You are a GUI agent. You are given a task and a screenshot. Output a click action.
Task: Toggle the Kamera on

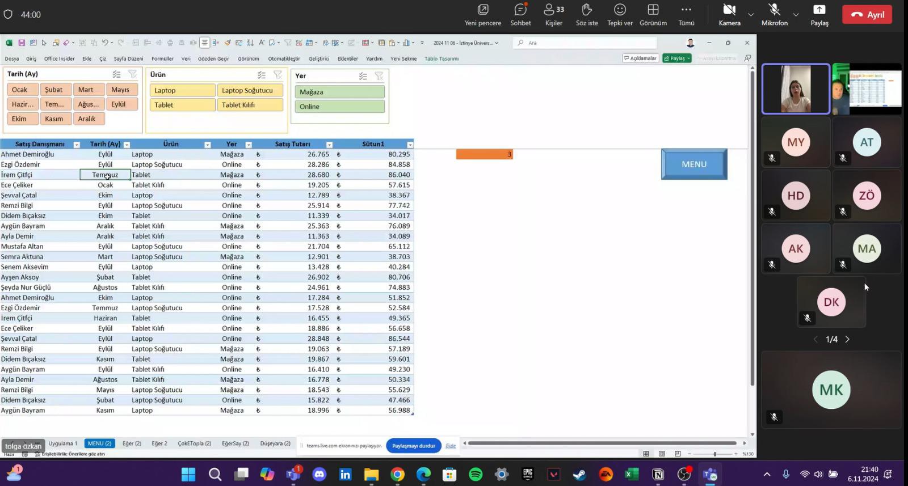tap(729, 15)
